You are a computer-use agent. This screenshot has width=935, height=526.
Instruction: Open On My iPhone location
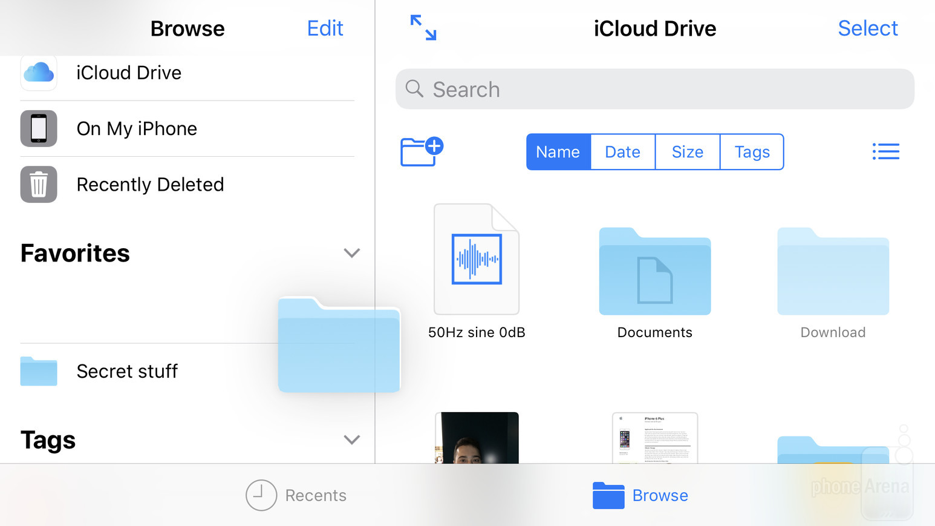click(137, 129)
